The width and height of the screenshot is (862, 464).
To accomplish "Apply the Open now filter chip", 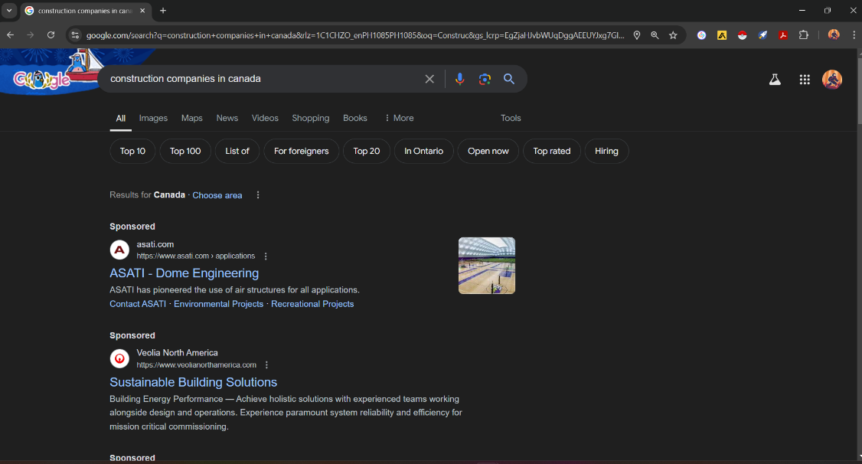I will pyautogui.click(x=488, y=151).
